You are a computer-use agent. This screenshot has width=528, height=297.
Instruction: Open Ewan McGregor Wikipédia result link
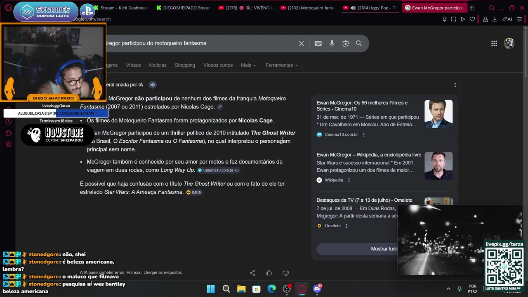coord(369,155)
